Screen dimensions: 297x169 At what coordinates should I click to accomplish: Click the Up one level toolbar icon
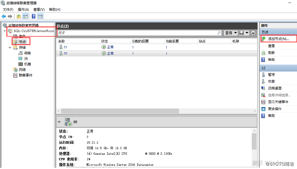(19, 16)
